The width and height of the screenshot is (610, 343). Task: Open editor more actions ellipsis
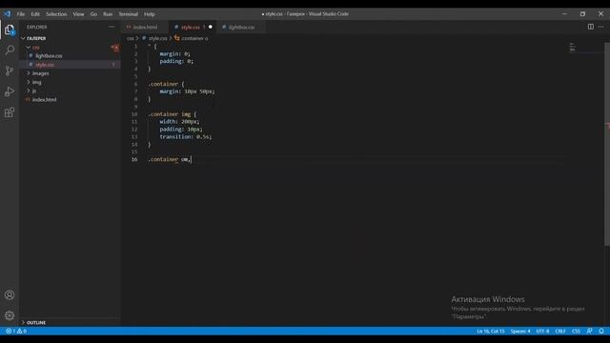click(x=601, y=27)
